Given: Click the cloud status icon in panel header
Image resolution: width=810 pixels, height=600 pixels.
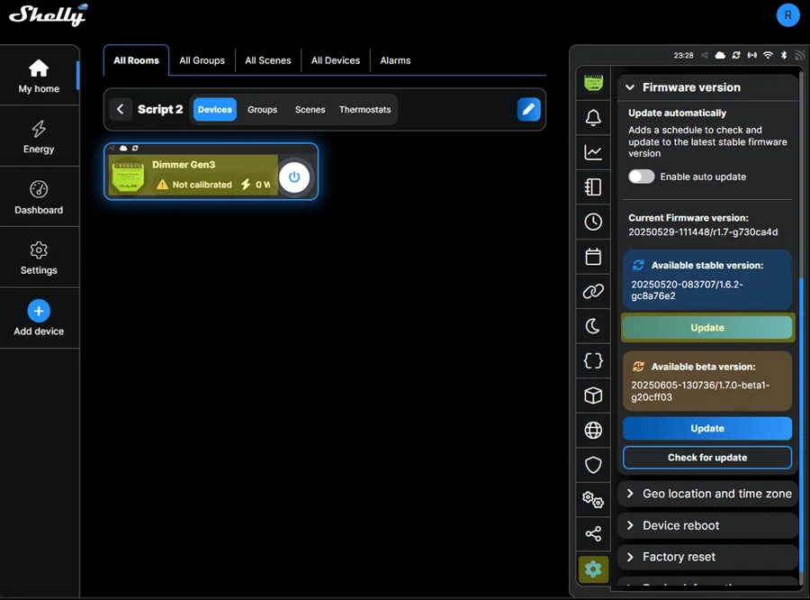Looking at the screenshot, I should click(720, 55).
